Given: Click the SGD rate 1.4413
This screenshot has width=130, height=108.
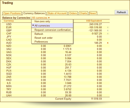Looking at the screenshot, I should pyautogui.click(x=68, y=74).
